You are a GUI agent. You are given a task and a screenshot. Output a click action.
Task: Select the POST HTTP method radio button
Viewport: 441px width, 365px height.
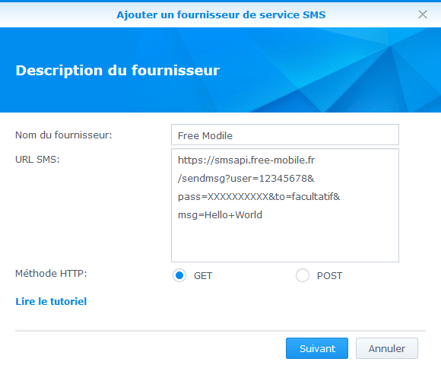(x=303, y=275)
